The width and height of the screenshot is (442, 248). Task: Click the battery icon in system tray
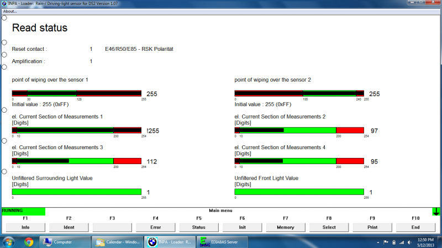394,242
